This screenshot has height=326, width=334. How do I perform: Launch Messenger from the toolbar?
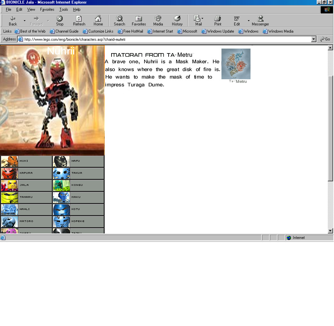[x=260, y=19]
